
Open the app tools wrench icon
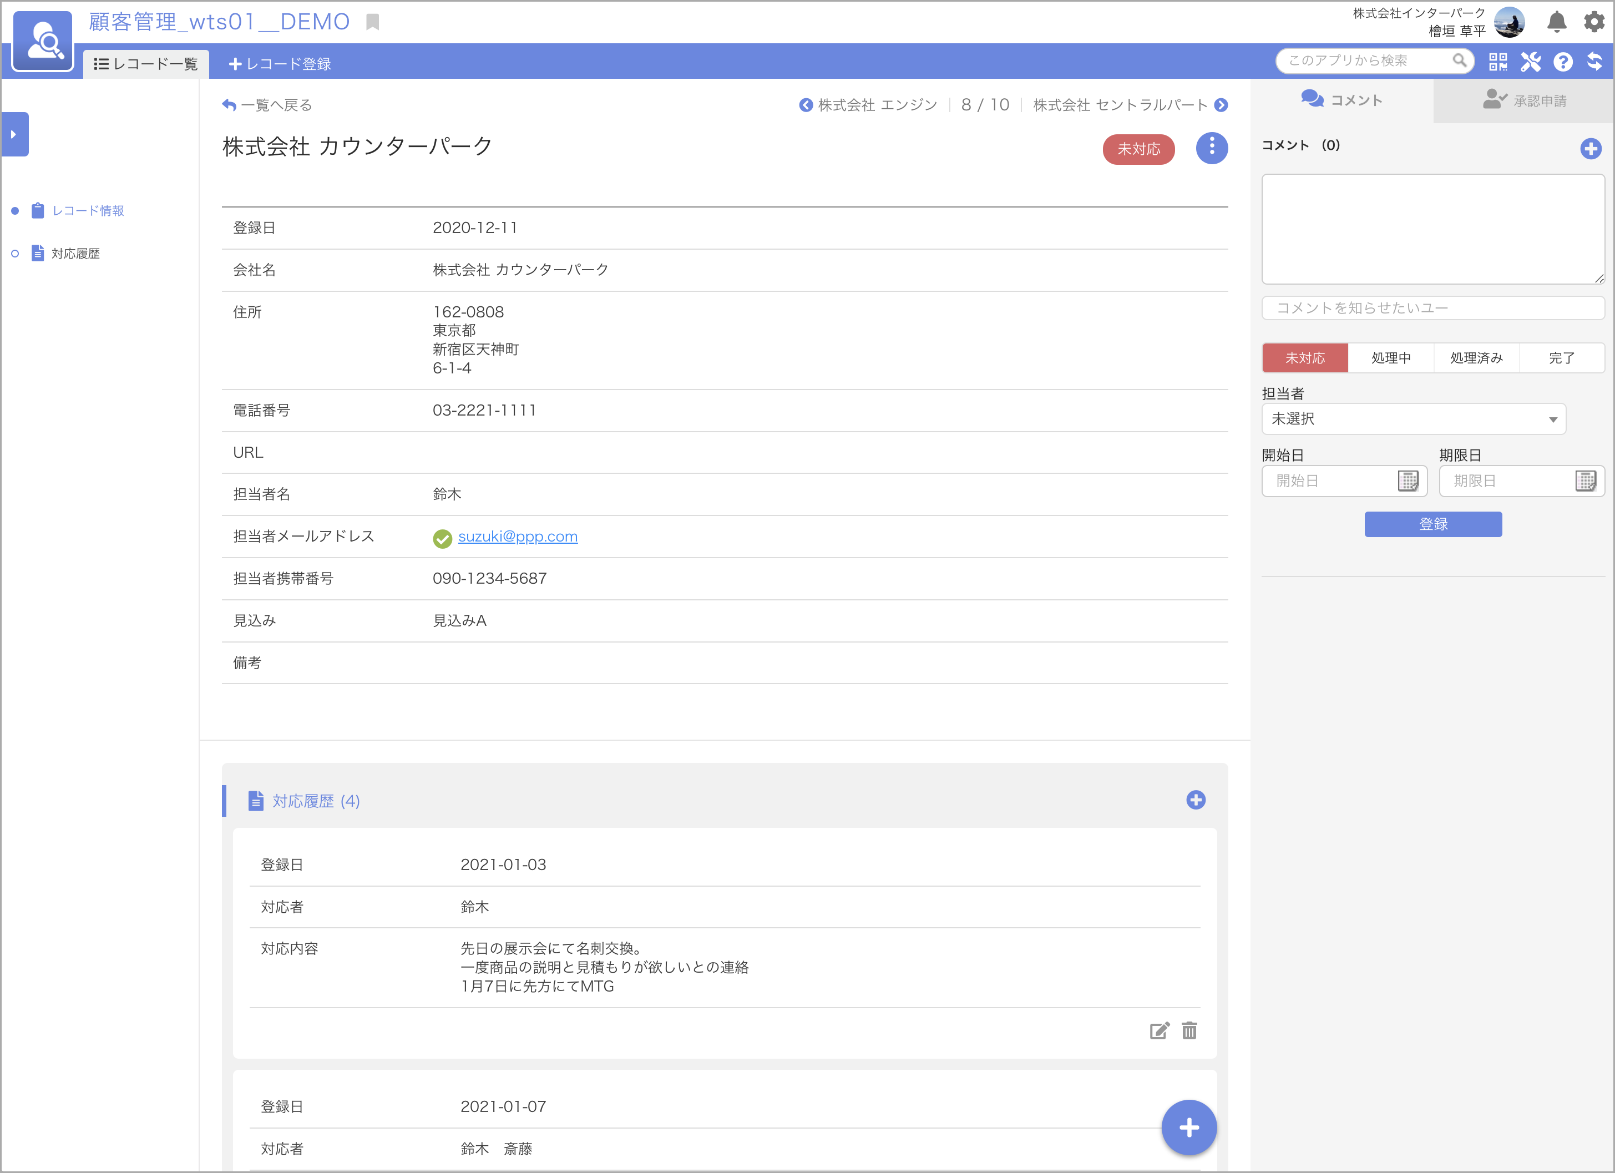[1530, 62]
